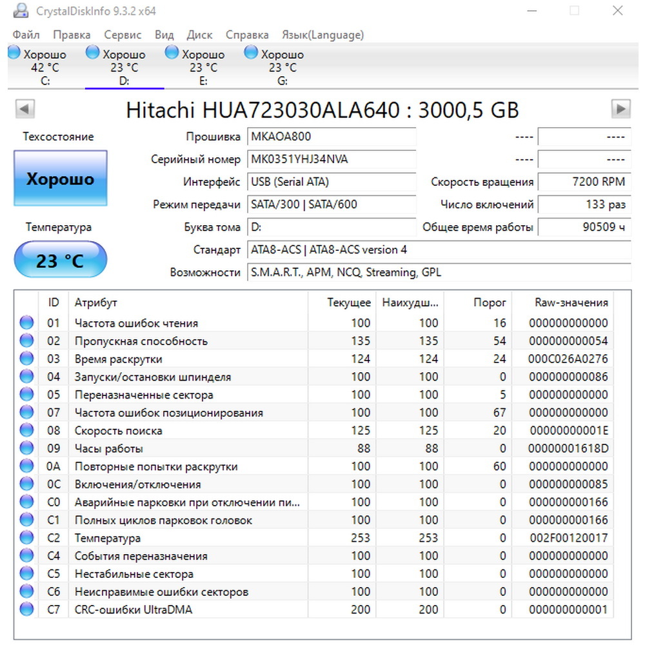The width and height of the screenshot is (645, 645).
Task: Select disk E: status tab
Action: pyautogui.click(x=203, y=66)
